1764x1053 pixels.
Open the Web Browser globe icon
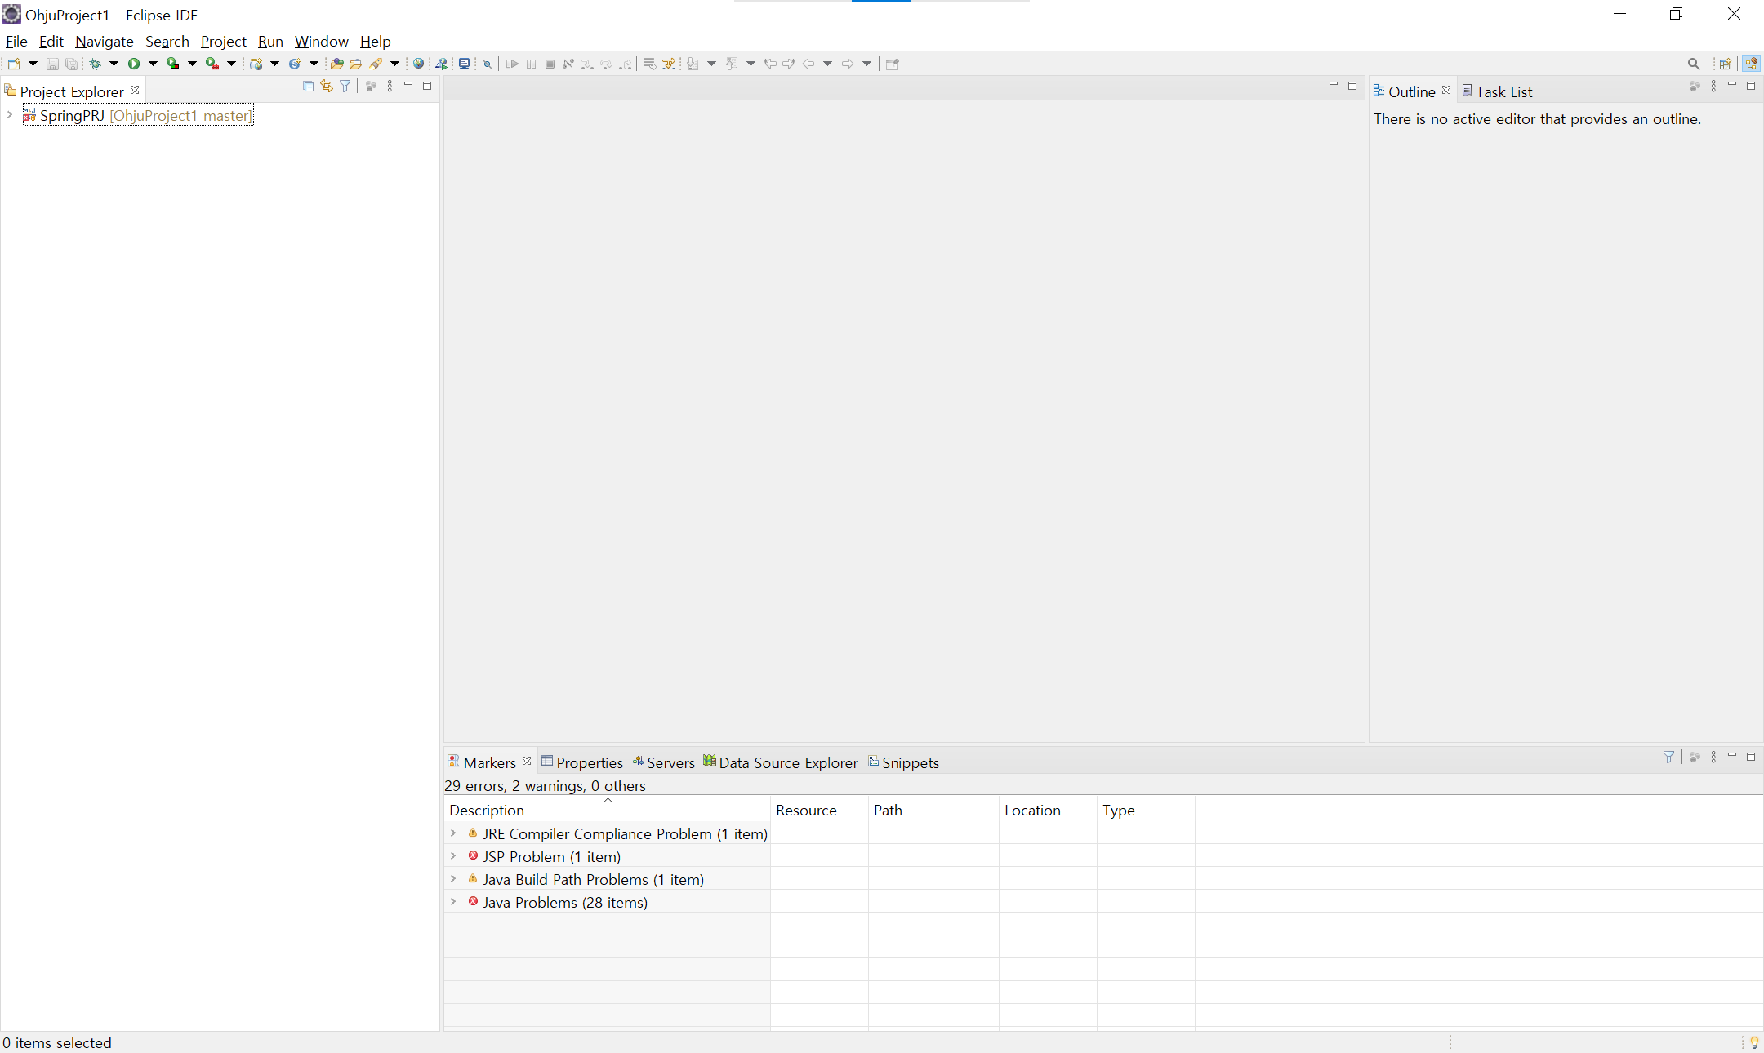[x=418, y=64]
